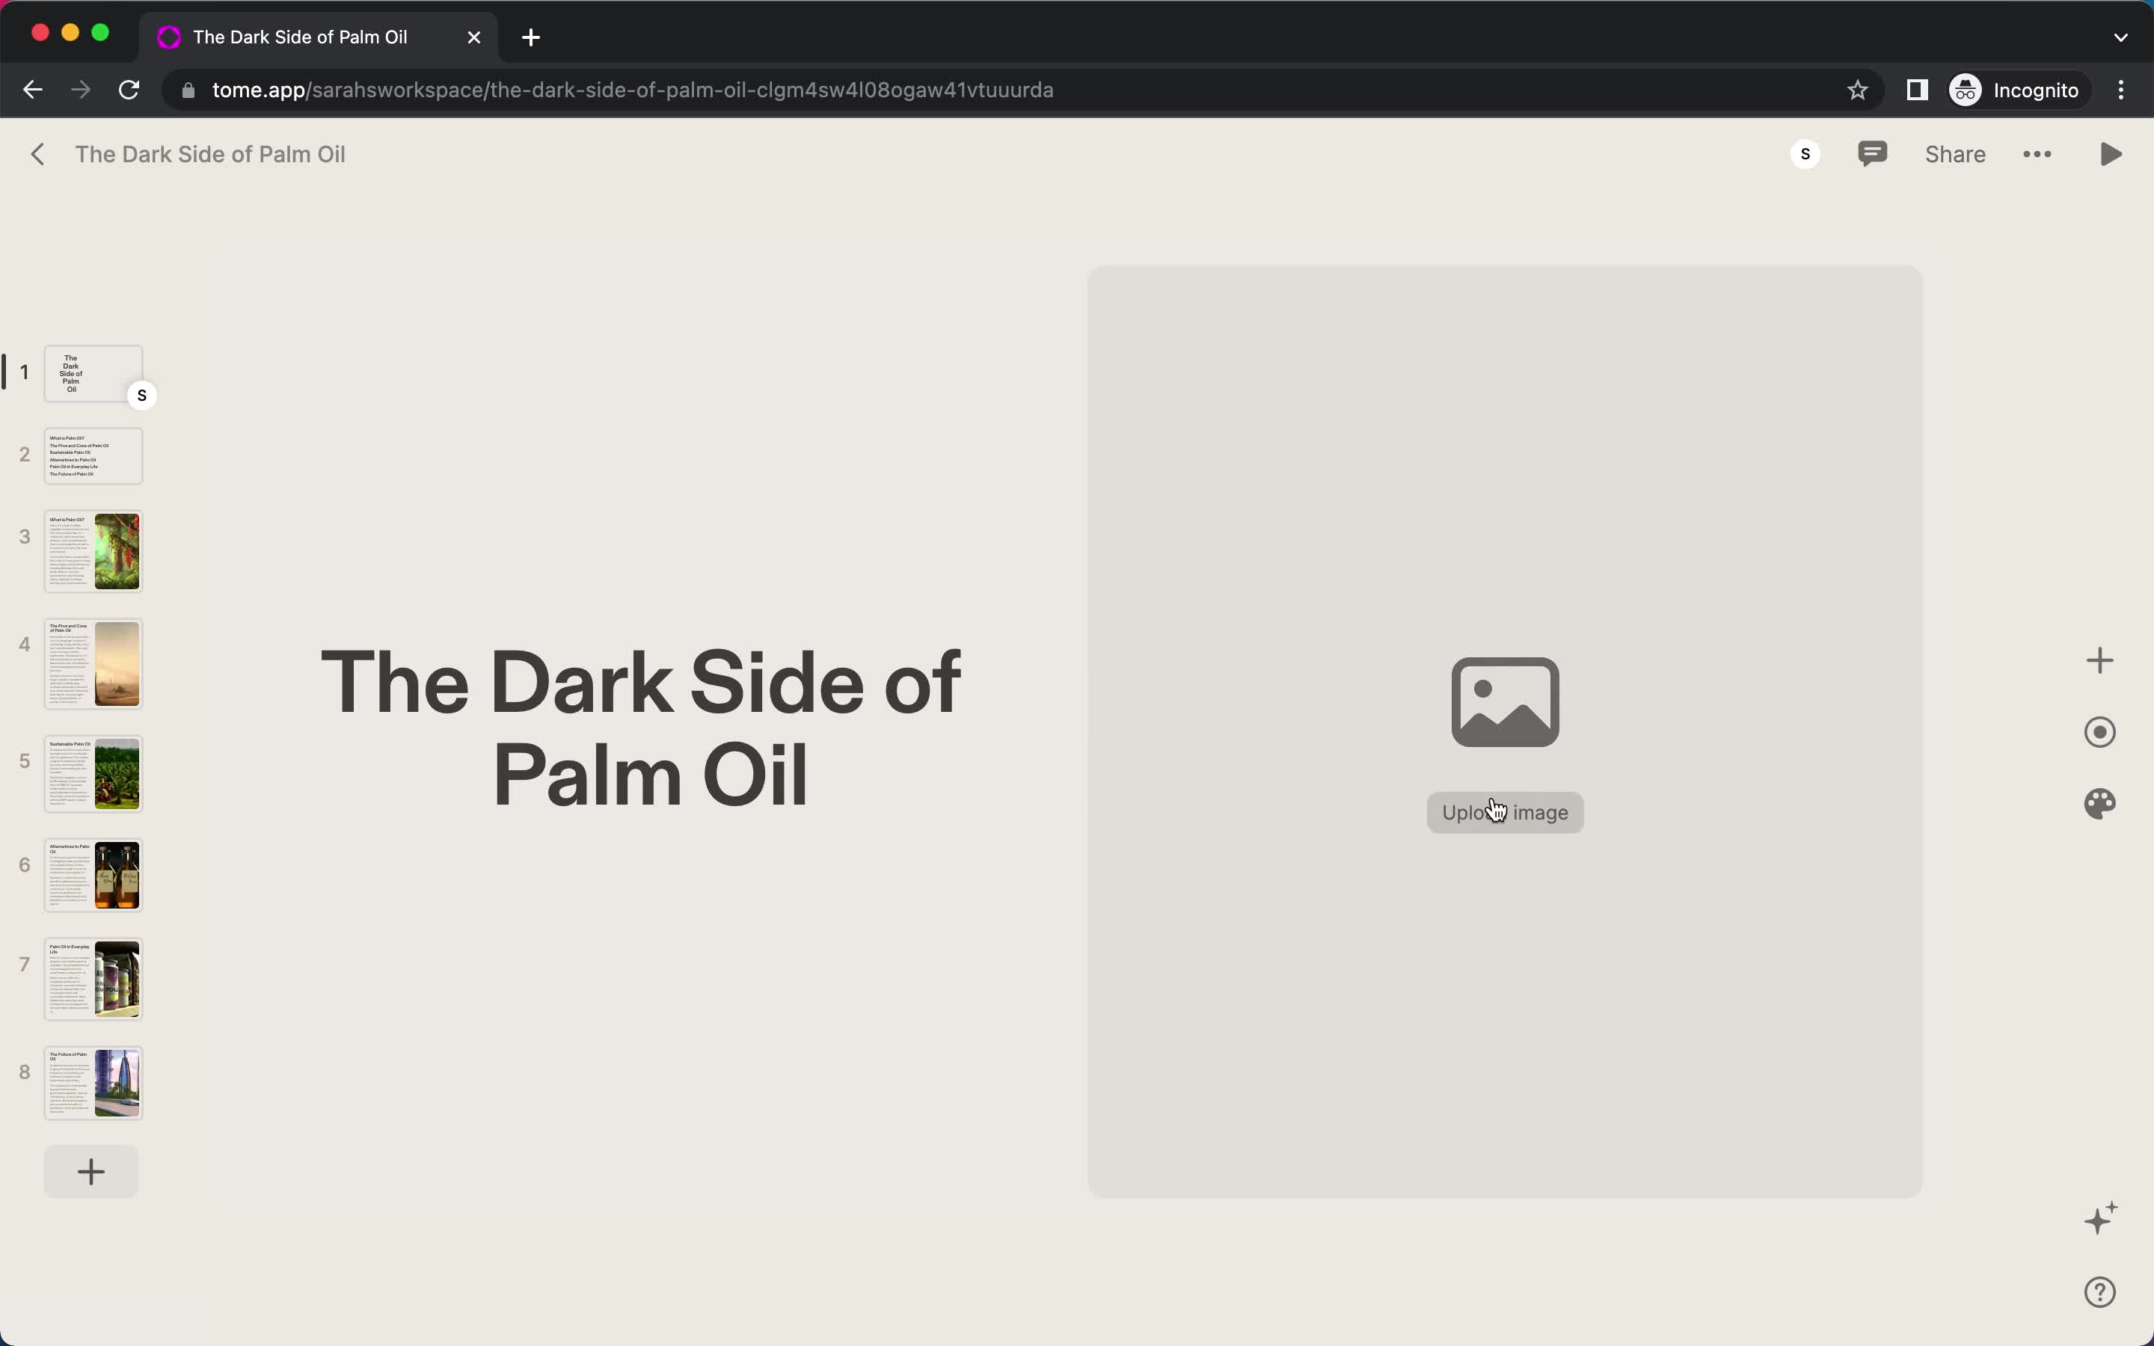2154x1346 pixels.
Task: Open the play/present mode
Action: click(x=2112, y=153)
